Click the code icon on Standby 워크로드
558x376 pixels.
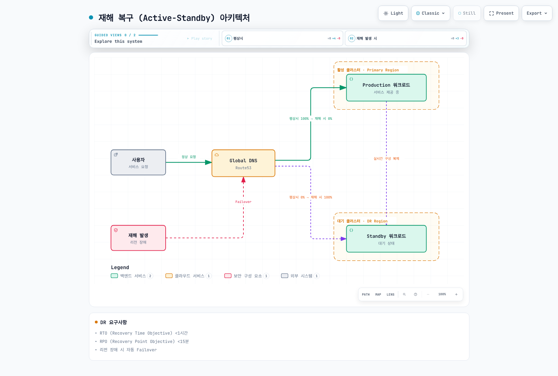coord(351,230)
